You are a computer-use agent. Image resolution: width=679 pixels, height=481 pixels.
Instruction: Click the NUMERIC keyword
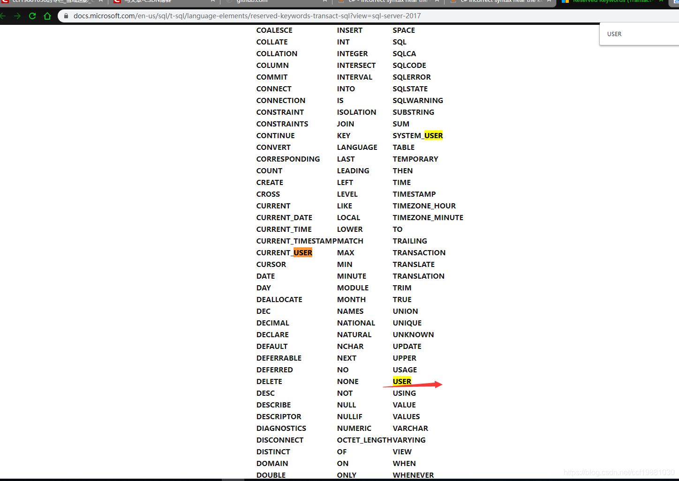coord(354,429)
